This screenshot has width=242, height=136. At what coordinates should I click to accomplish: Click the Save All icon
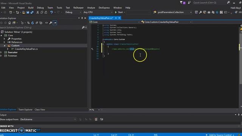click(32, 12)
